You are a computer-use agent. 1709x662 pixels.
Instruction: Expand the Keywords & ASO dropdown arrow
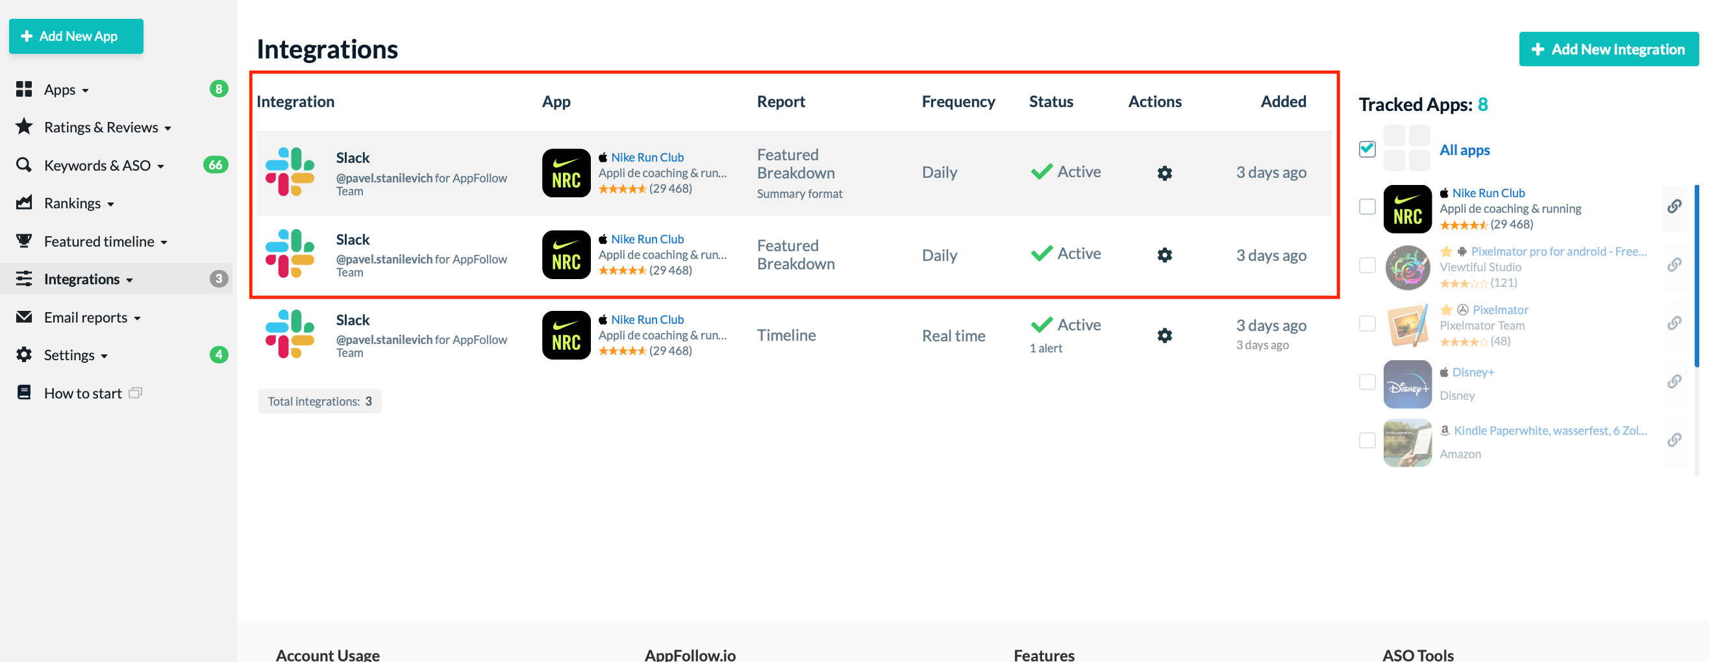pos(160,167)
